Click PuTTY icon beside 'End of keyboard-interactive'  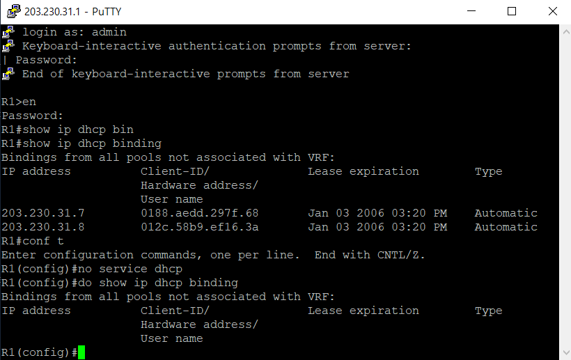[8, 74]
